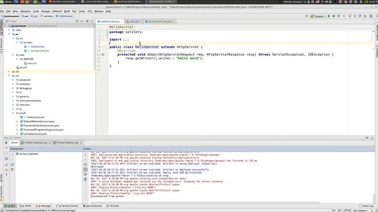The width and height of the screenshot is (378, 212).
Task: Collapse the WEB-INF folder node
Action: click(x=17, y=59)
